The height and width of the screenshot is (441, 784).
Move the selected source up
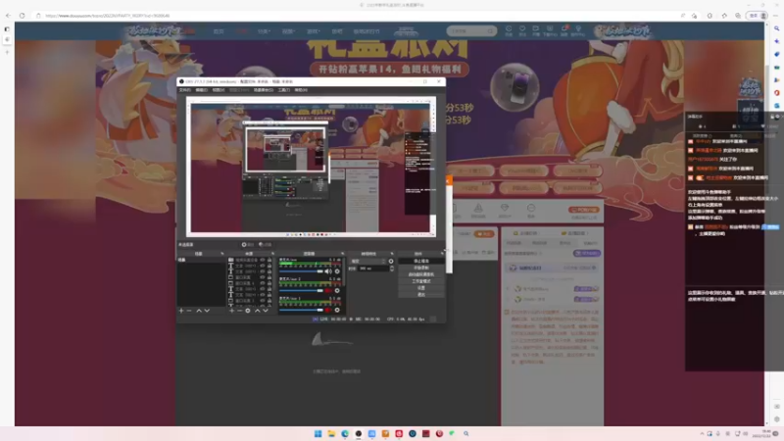tap(258, 311)
